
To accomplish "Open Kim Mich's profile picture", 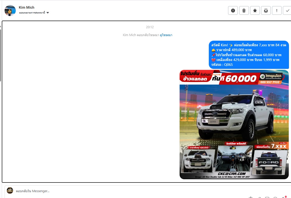I will click(10, 10).
